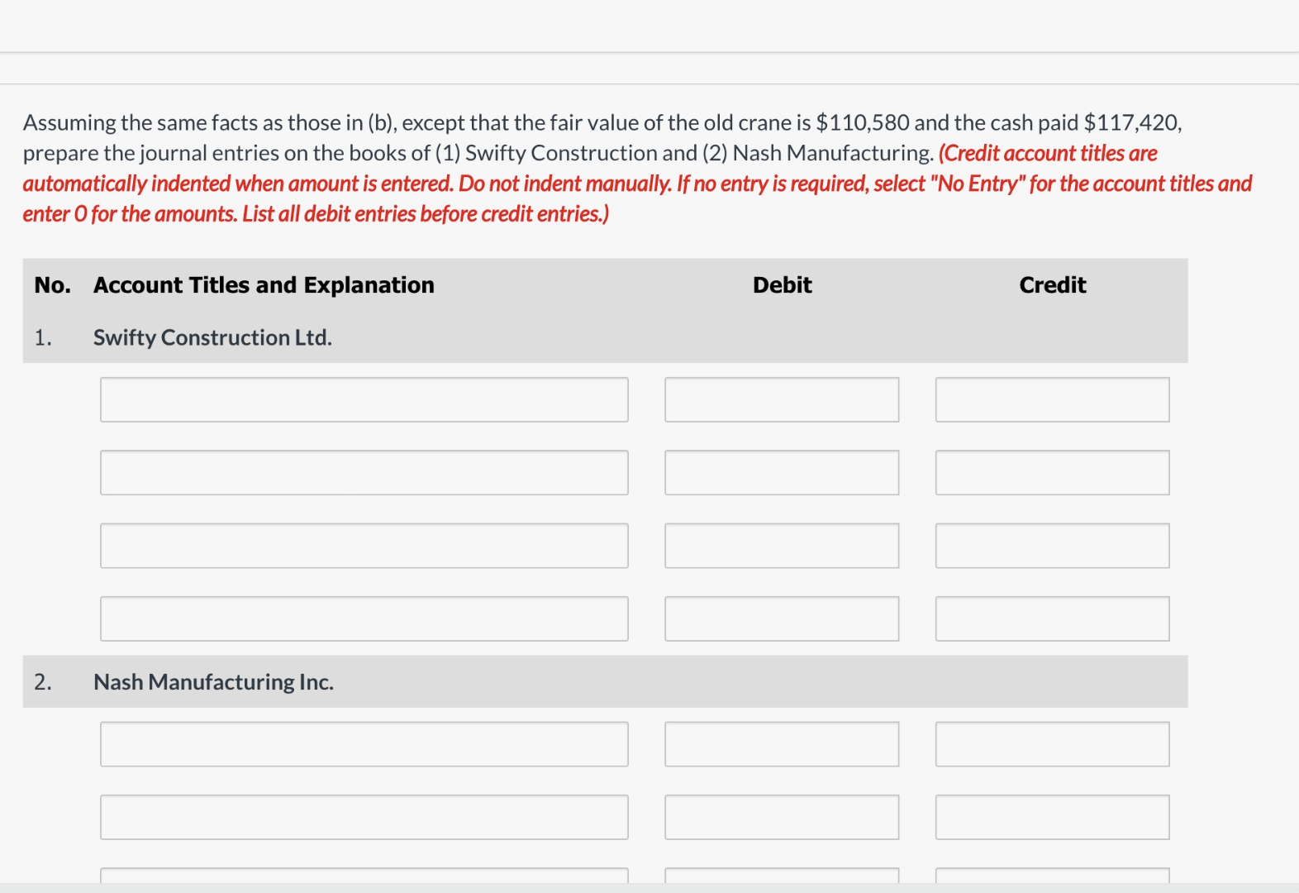Select first account title field under Nash Manufacturing
Image resolution: width=1299 pixels, height=893 pixels.
364,744
